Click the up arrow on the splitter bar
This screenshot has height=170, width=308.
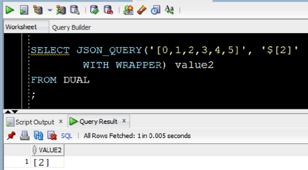(x=8, y=112)
